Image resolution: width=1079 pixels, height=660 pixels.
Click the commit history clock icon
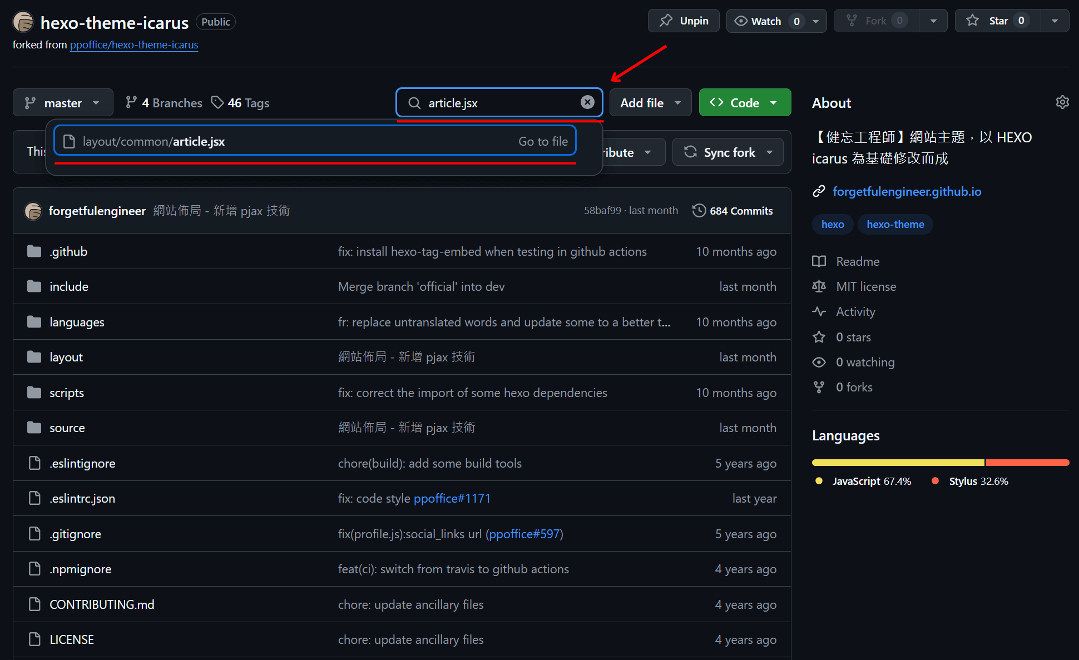699,211
